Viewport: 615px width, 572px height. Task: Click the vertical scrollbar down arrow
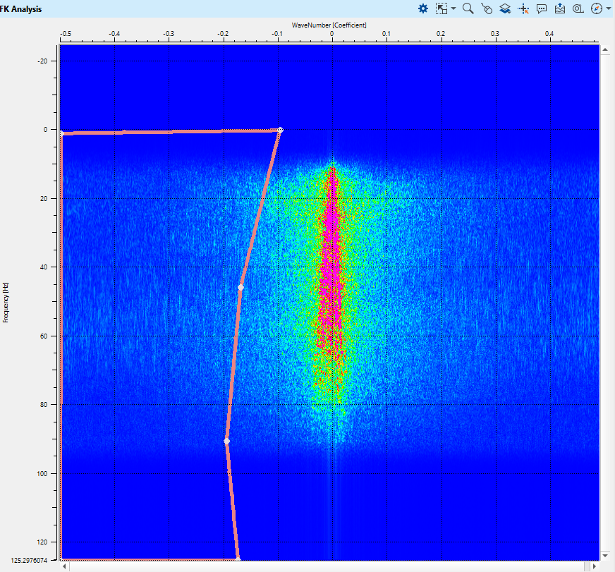pos(604,556)
